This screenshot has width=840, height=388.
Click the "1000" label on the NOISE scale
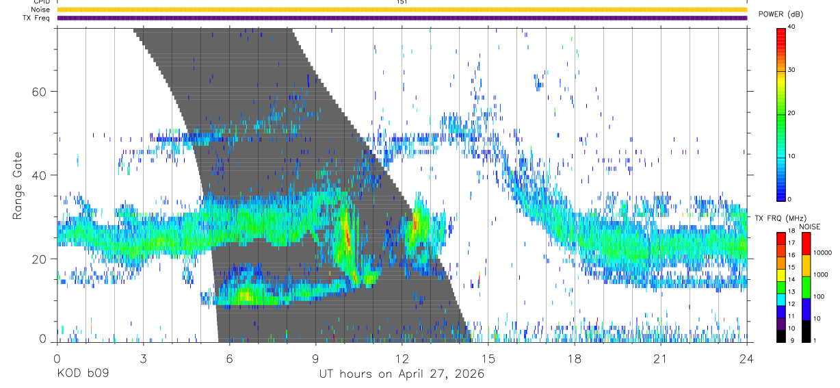[x=821, y=274]
